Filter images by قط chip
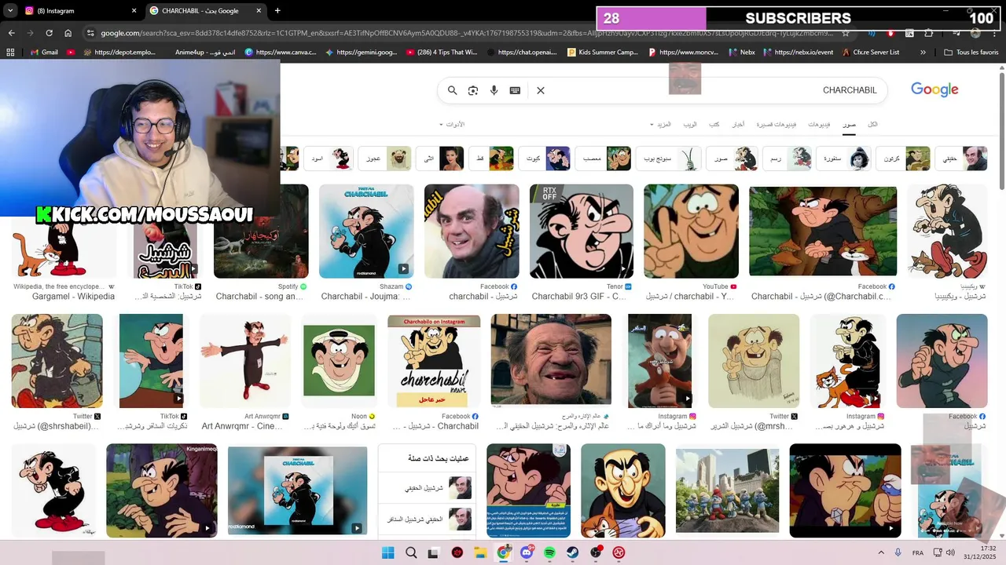The image size is (1006, 565). (490, 159)
